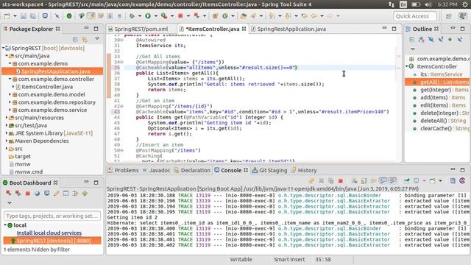Click the Relaunch icon in the main toolbar
This screenshot has width=471, height=265.
pyautogui.click(x=196, y=16)
